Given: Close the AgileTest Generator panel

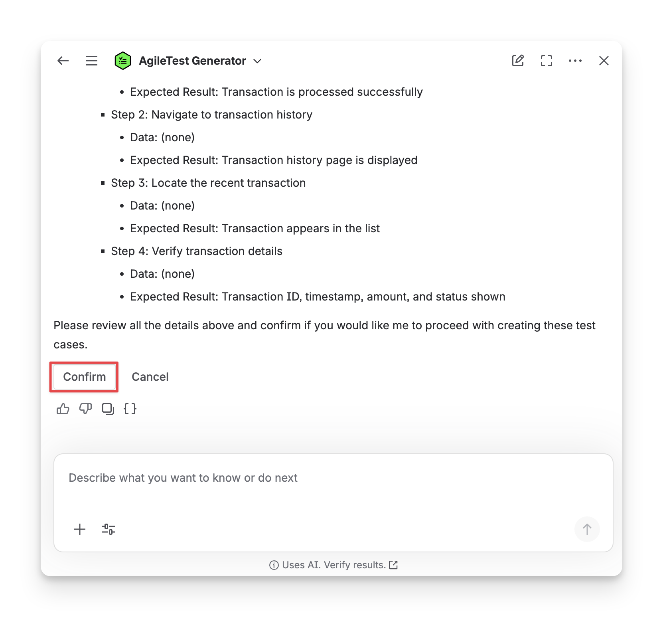Looking at the screenshot, I should pyautogui.click(x=604, y=61).
